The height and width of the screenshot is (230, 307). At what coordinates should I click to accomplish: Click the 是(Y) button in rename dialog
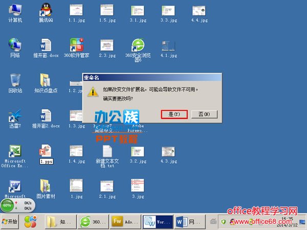tap(174, 114)
